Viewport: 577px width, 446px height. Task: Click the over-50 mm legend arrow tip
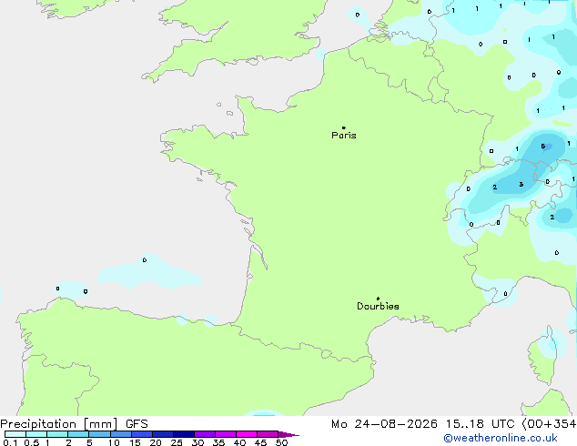(x=288, y=434)
